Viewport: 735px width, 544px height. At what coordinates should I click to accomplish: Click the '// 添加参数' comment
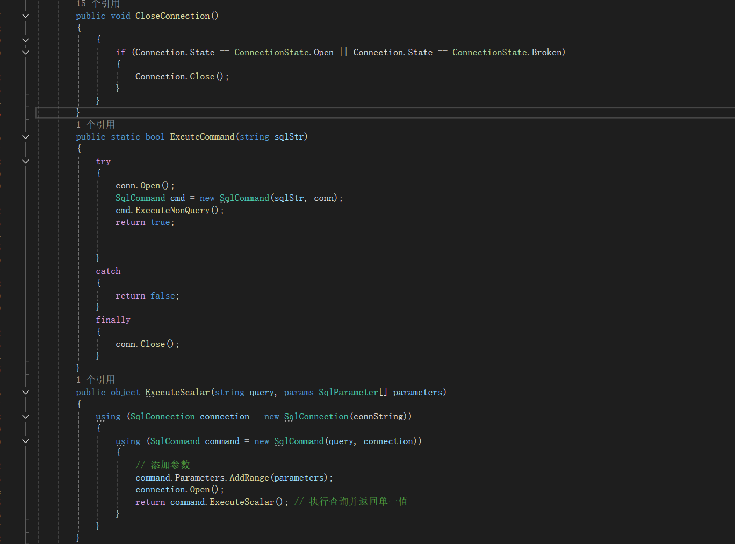[x=163, y=465]
